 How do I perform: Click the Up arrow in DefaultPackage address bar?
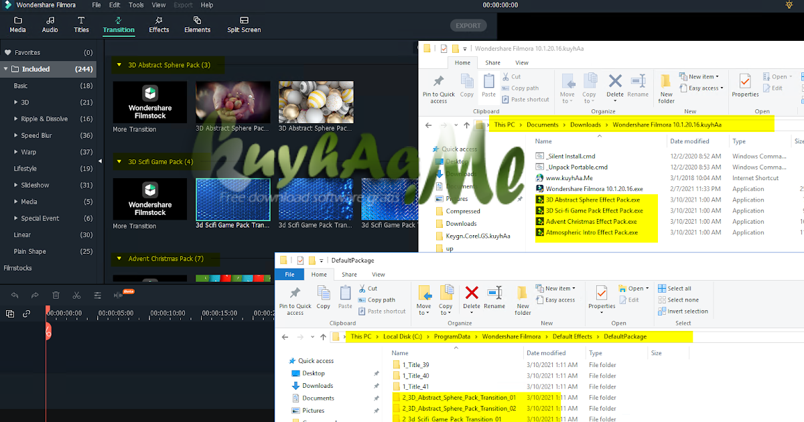(x=324, y=337)
